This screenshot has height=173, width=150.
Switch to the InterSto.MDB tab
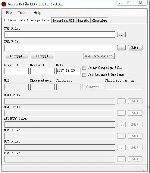pyautogui.click(x=64, y=21)
